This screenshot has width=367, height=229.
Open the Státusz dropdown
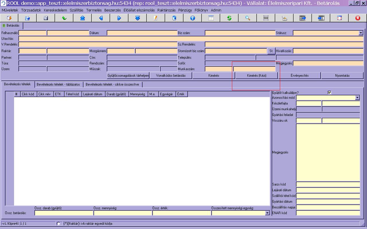point(361,33)
